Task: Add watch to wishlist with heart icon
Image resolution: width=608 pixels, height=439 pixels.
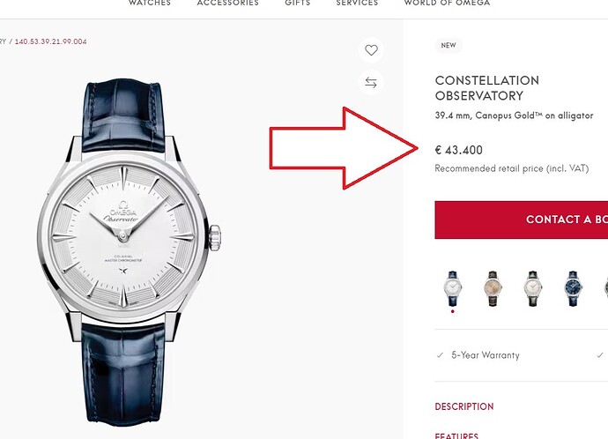Action: coord(371,50)
